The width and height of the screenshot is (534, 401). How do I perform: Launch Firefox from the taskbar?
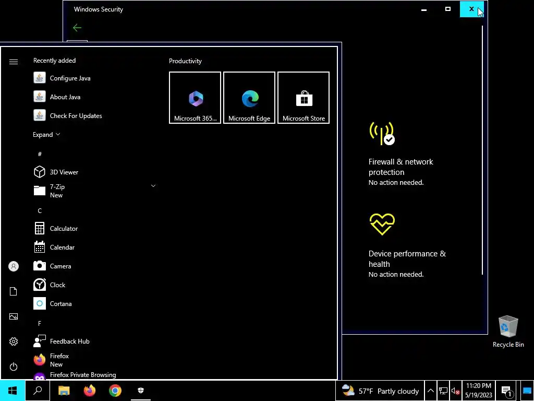[90, 391]
